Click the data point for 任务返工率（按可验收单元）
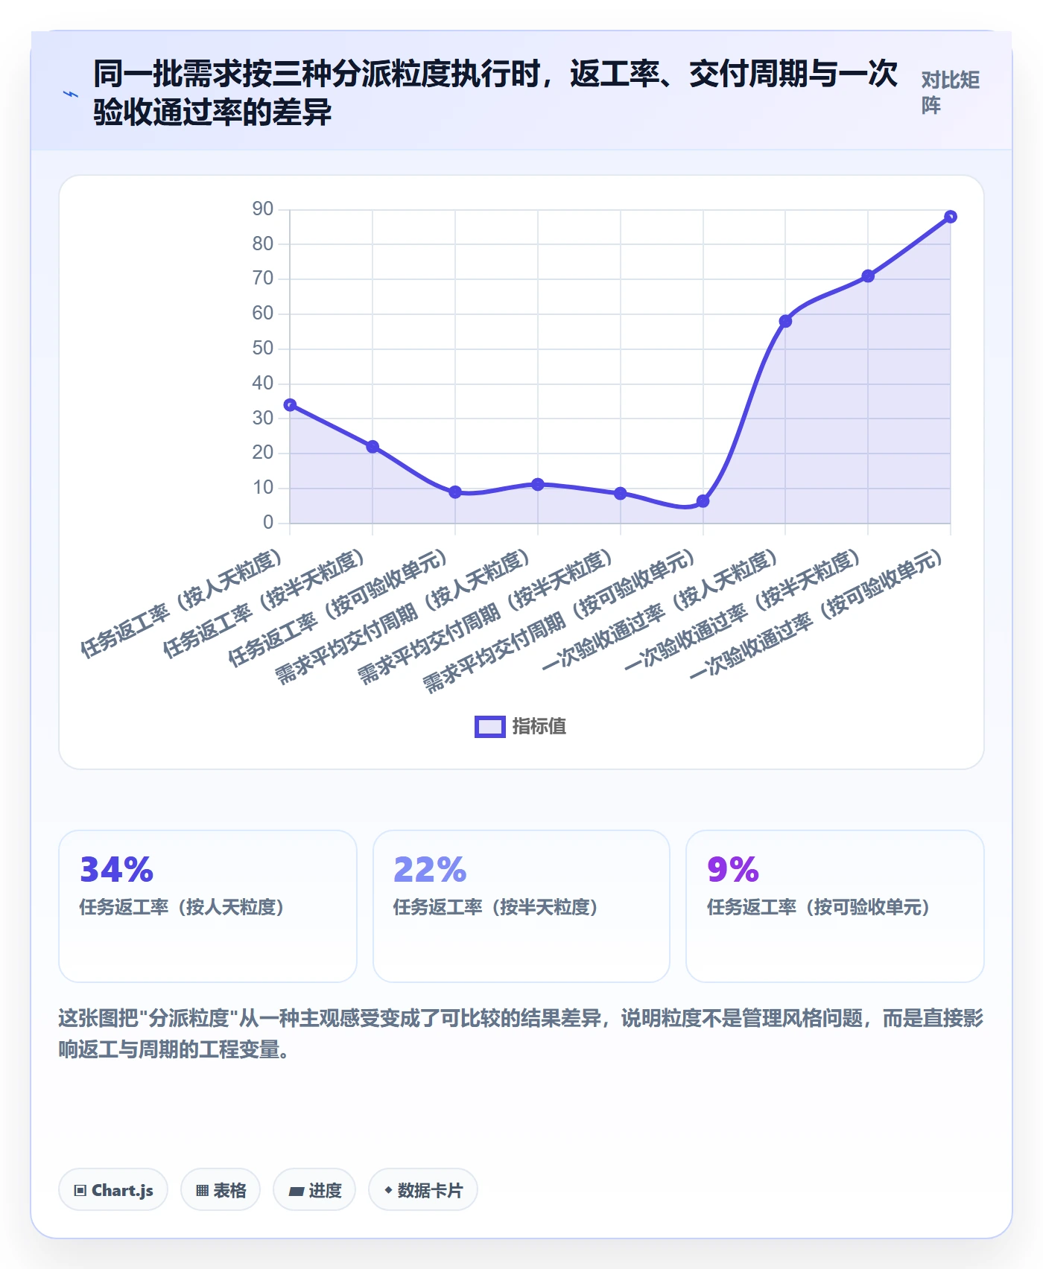The width and height of the screenshot is (1043, 1269). click(x=455, y=492)
